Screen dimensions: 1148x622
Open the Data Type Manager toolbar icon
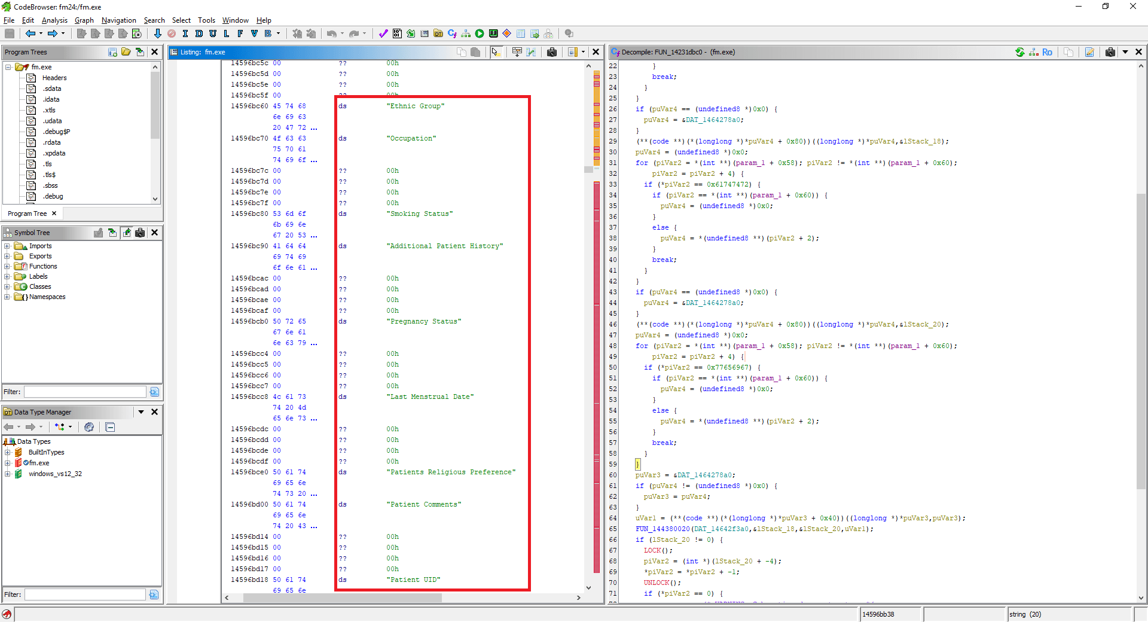pyautogui.click(x=438, y=33)
